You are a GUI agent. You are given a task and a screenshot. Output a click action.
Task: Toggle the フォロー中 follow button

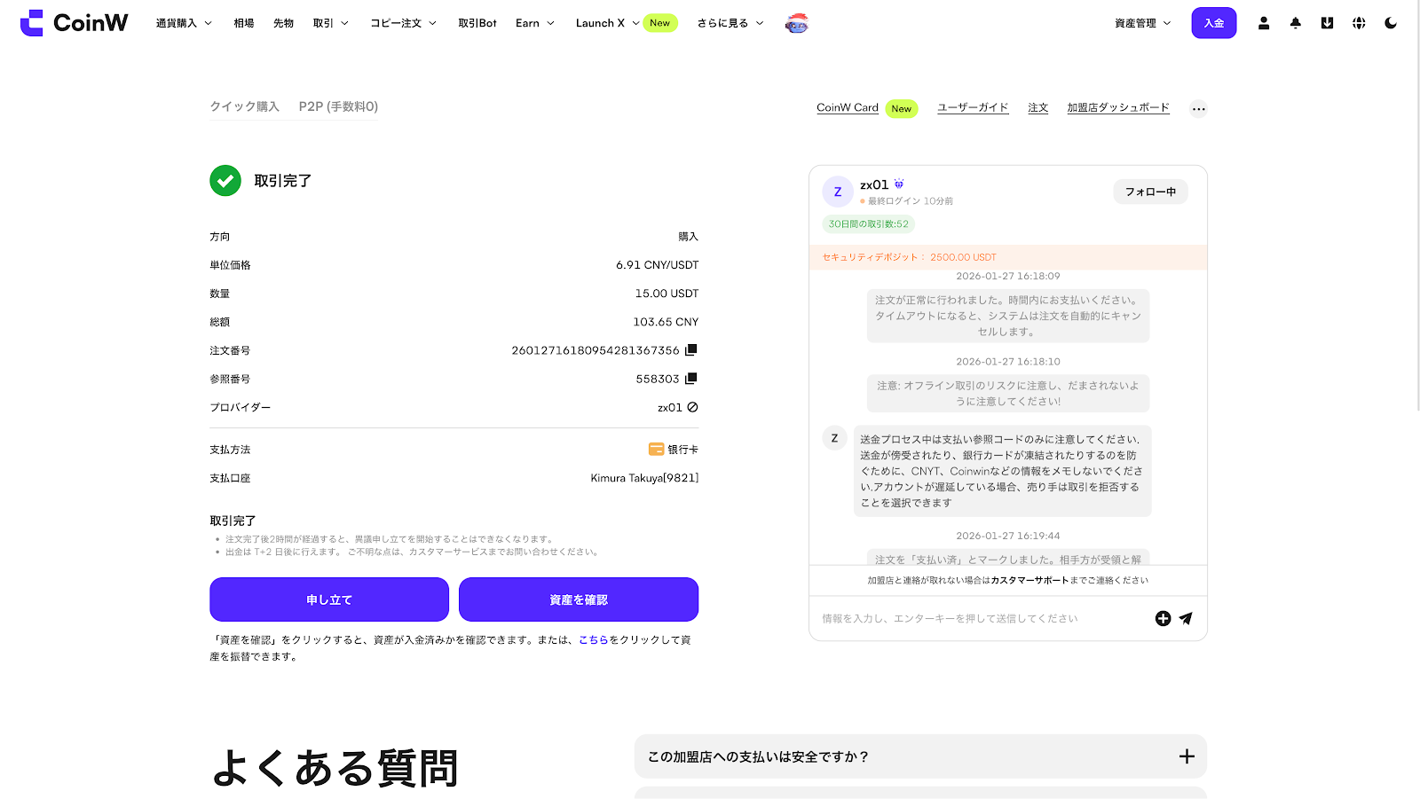click(1150, 192)
